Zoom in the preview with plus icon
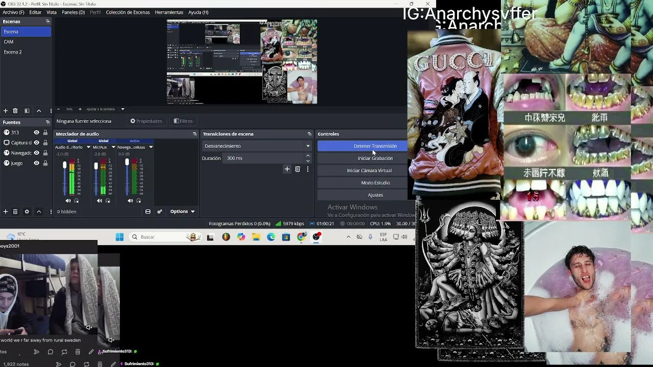The height and width of the screenshot is (367, 653). coord(80,109)
